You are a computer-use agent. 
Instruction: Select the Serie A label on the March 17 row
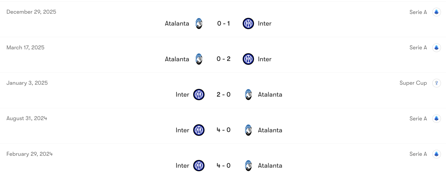click(x=418, y=47)
